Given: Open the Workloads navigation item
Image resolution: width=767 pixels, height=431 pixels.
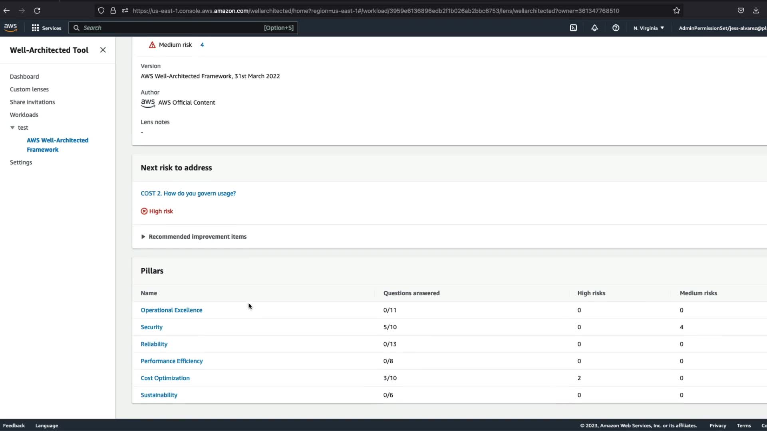Looking at the screenshot, I should pyautogui.click(x=24, y=115).
